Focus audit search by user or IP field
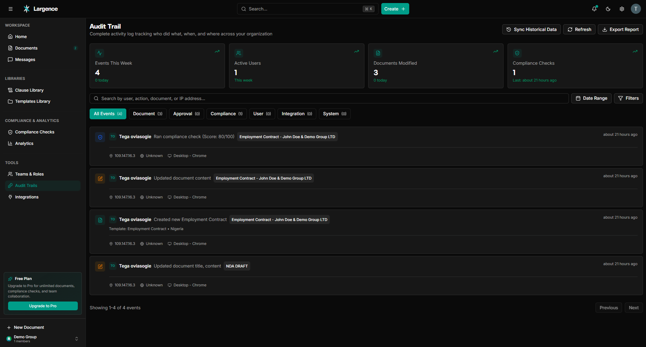The image size is (646, 347). [329, 98]
